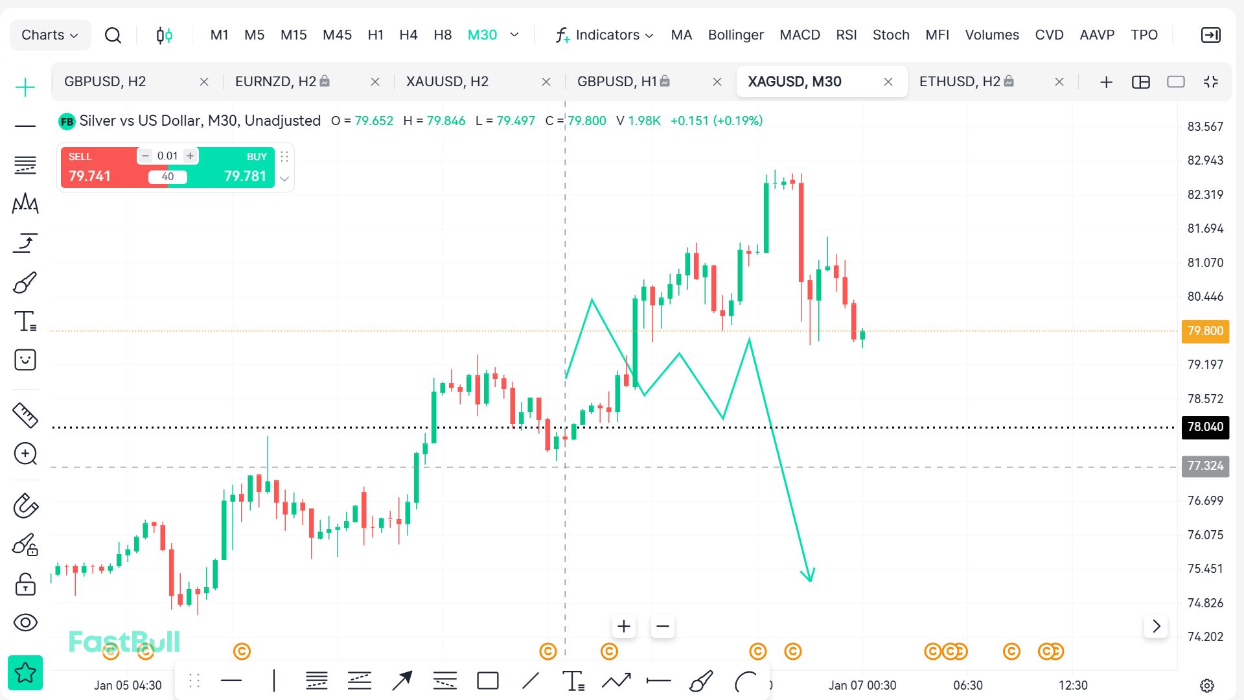This screenshot has width=1244, height=700.
Task: Open the favorites star panel
Action: coord(25,673)
